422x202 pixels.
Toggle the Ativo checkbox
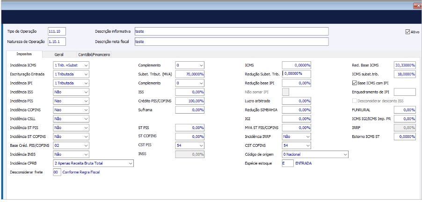[x=407, y=32]
